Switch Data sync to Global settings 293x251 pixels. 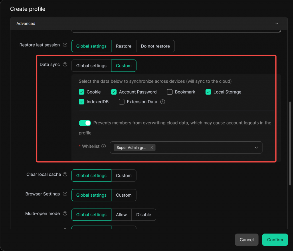(x=91, y=66)
